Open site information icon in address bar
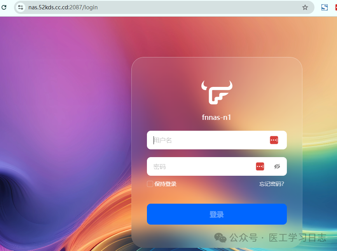Image resolution: width=337 pixels, height=251 pixels. [21, 7]
